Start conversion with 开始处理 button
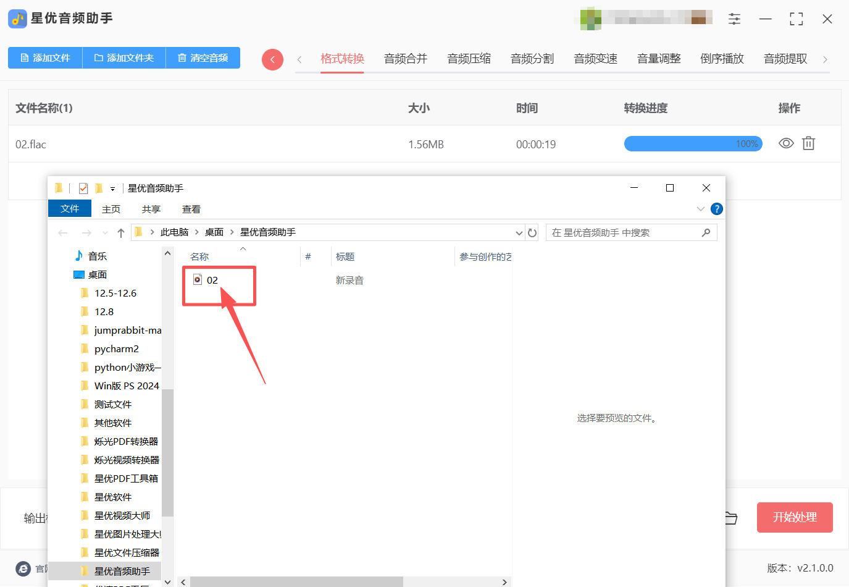The width and height of the screenshot is (849, 587). 795,517
